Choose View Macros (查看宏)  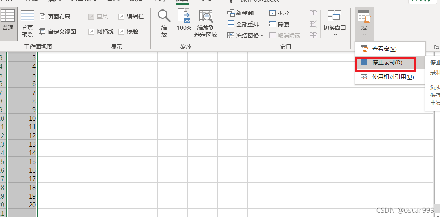click(390, 49)
